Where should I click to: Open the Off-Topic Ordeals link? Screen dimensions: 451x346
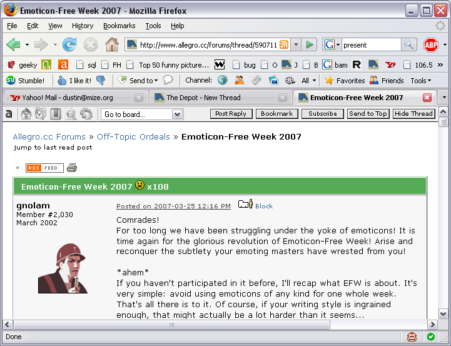pos(134,136)
